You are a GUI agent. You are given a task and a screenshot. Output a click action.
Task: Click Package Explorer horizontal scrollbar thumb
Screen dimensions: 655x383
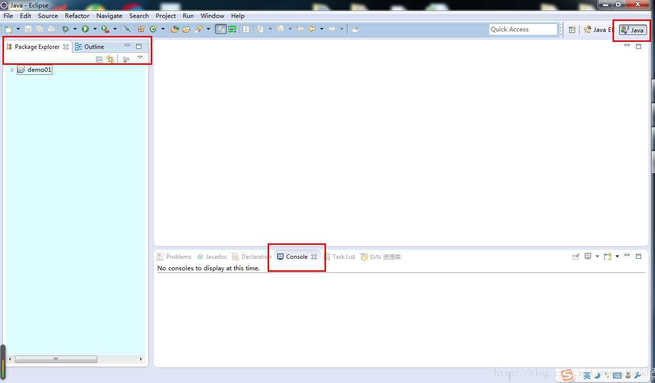coord(56,359)
